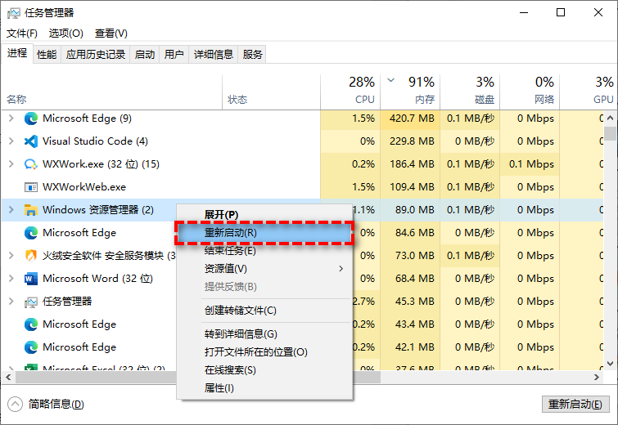The width and height of the screenshot is (618, 425).
Task: Click the horizontal scrollbar left arrow
Action: 8,377
